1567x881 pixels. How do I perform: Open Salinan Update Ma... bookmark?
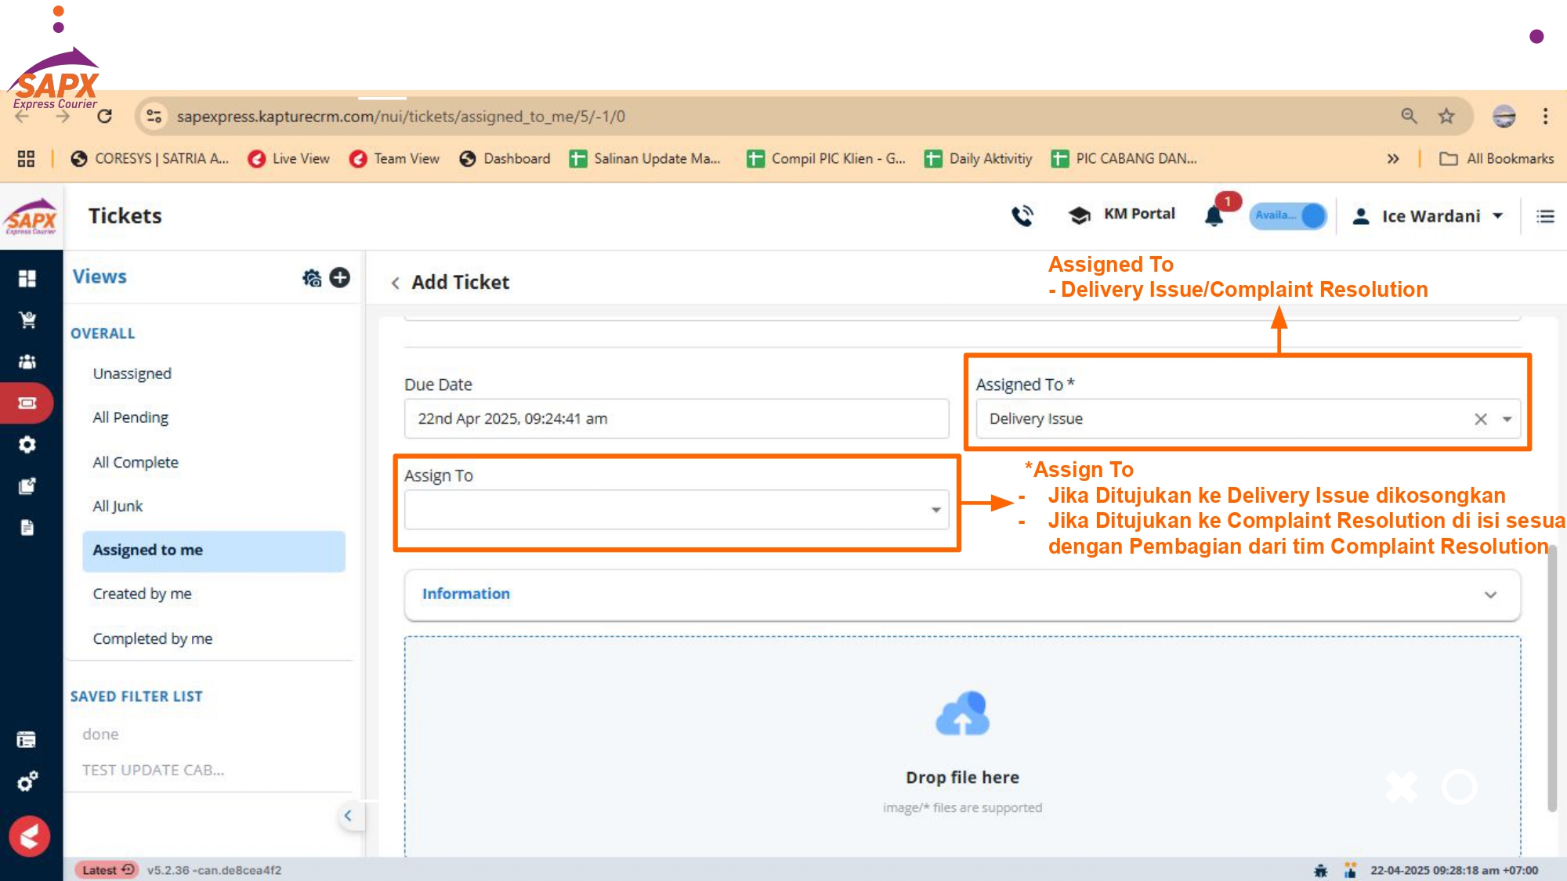coord(645,159)
